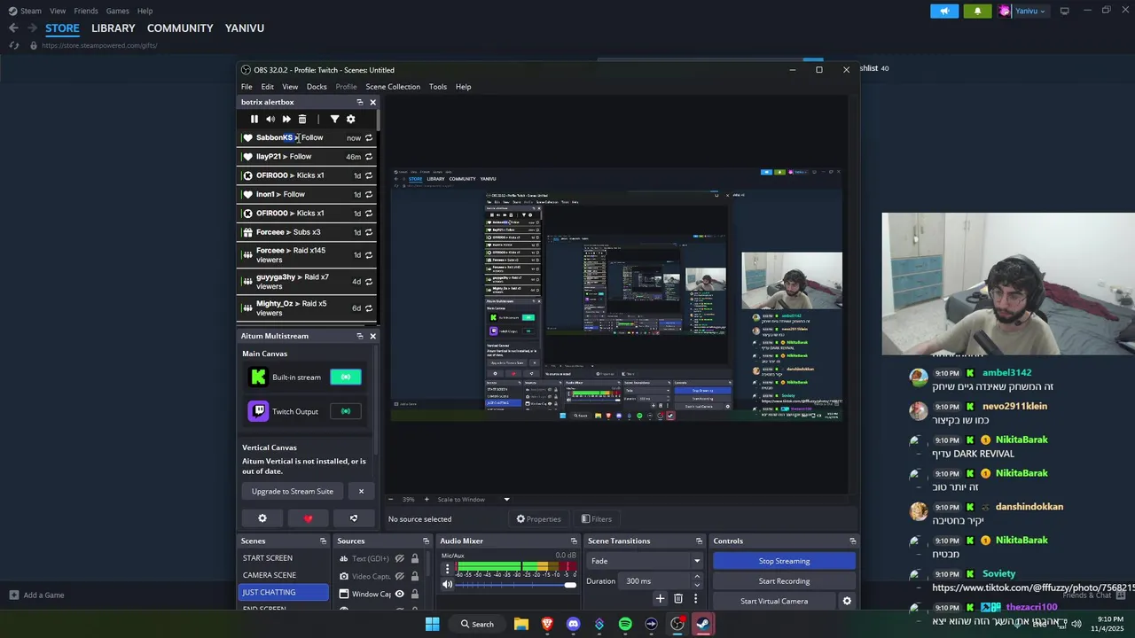Open the OBS Tools menu

point(438,87)
